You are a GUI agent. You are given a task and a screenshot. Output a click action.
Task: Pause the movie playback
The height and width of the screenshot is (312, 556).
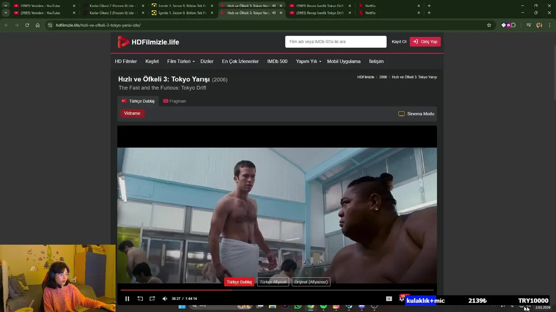point(127,299)
